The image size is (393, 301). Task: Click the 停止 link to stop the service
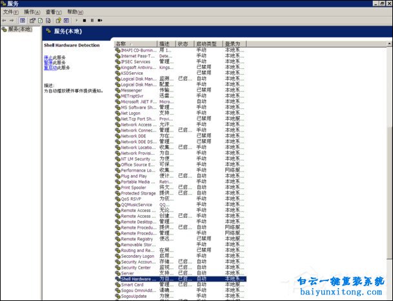[47, 57]
